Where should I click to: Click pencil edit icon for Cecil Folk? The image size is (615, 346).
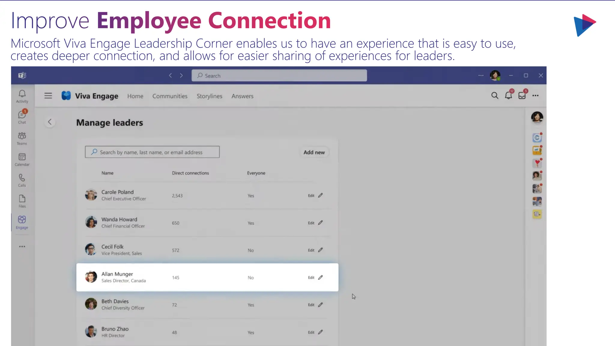320,250
